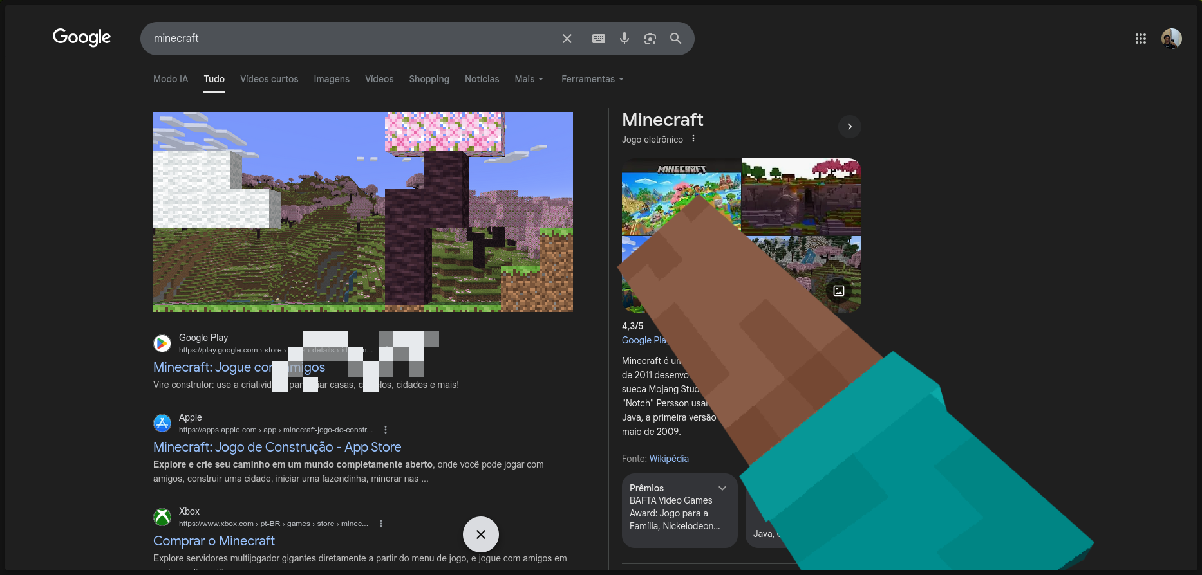1202x575 pixels.
Task: Expand the Ferramentas dropdown
Action: (x=592, y=79)
